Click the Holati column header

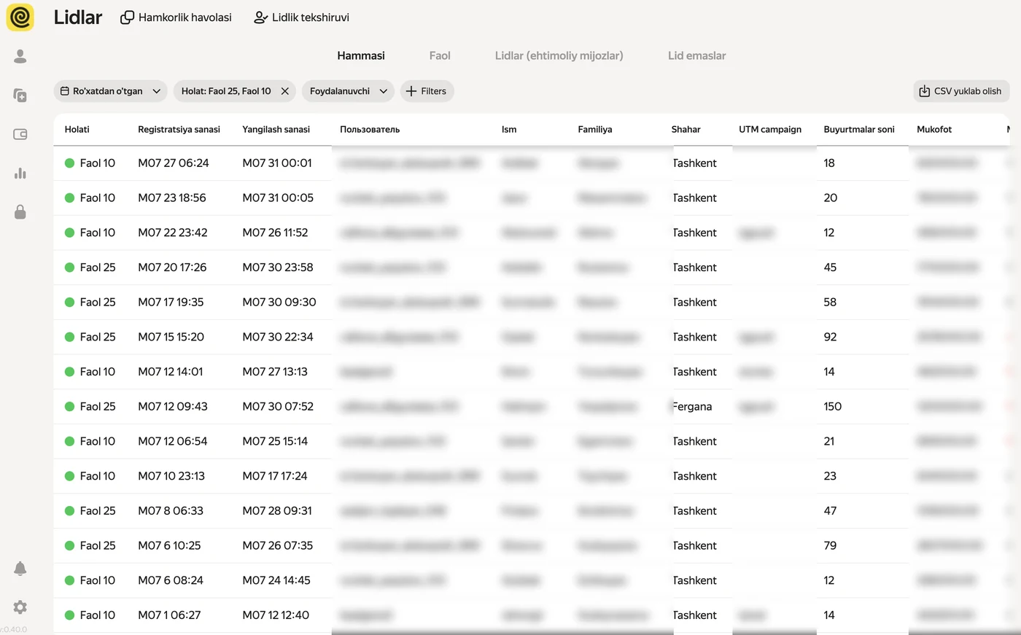coord(77,129)
